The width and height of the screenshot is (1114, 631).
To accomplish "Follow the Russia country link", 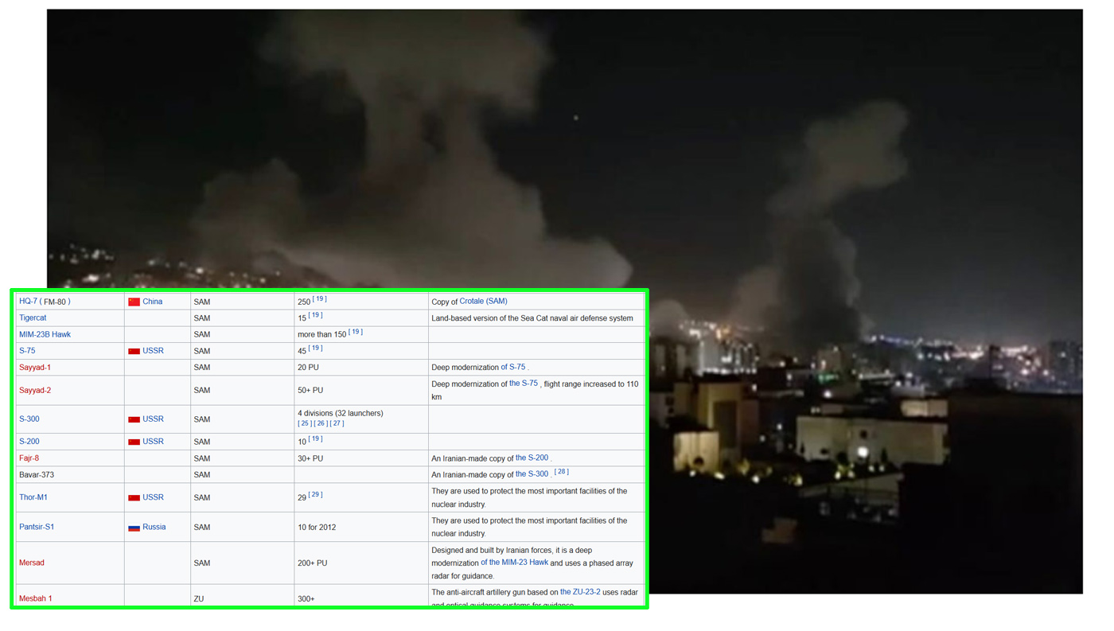I will (154, 527).
